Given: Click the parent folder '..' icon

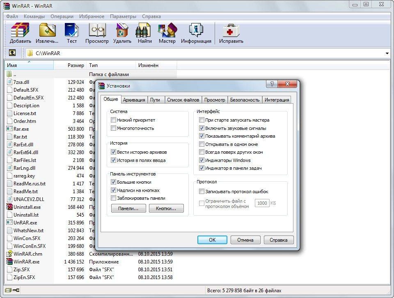Looking at the screenshot, I should click(x=9, y=74).
